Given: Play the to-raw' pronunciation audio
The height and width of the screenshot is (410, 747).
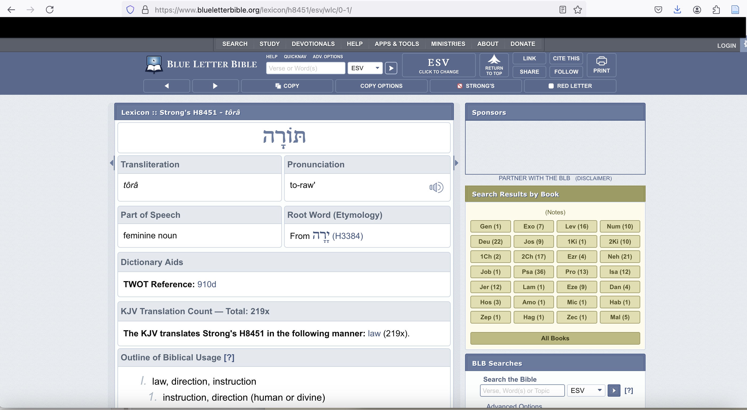Looking at the screenshot, I should pyautogui.click(x=436, y=187).
